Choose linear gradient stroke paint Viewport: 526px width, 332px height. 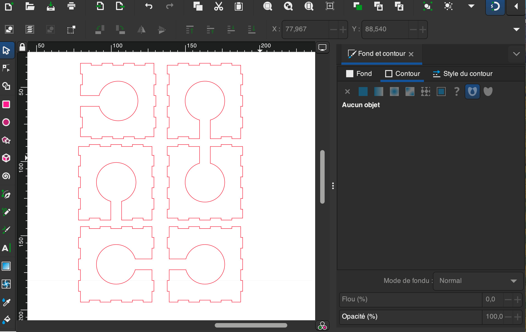379,92
